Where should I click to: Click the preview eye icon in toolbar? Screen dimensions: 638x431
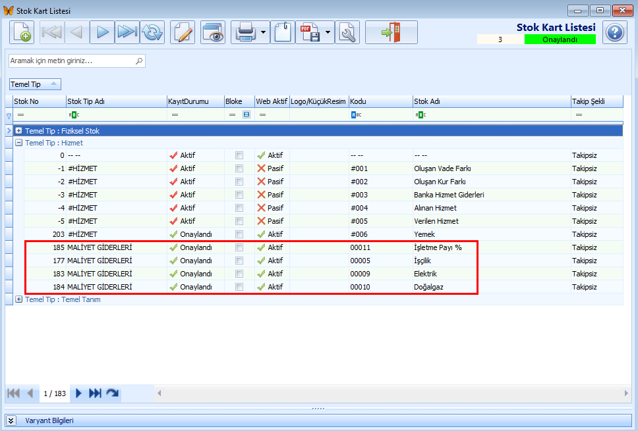pos(213,32)
